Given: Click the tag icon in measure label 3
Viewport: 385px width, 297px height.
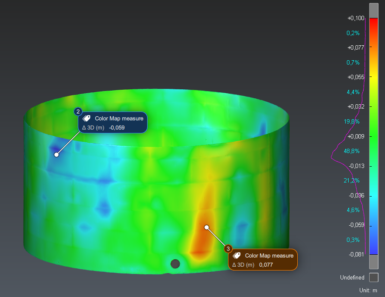Looking at the screenshot, I should coord(237,256).
